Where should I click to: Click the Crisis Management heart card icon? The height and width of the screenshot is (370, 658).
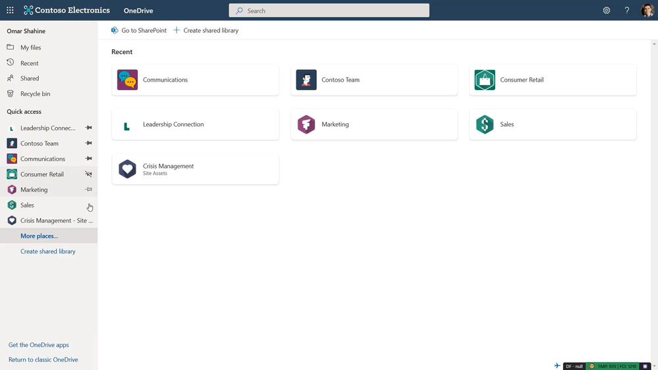pyautogui.click(x=128, y=169)
